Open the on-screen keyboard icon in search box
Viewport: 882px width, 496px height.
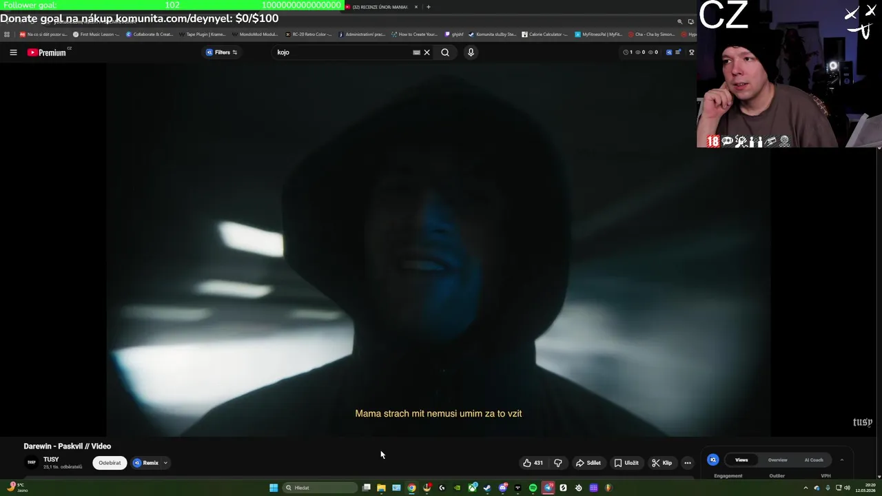[416, 52]
